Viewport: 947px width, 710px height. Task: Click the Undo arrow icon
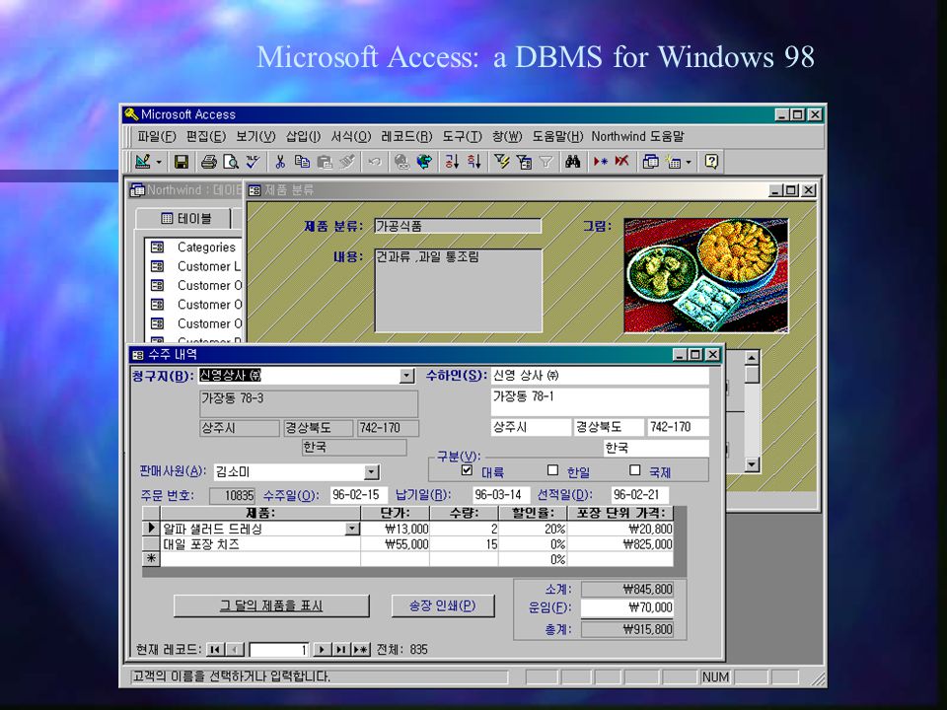[x=375, y=162]
